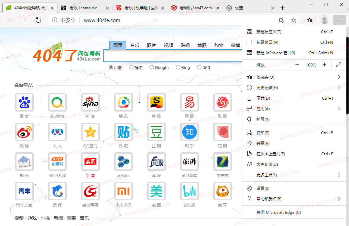Launch Zhihu via its blue icon
This screenshot has width=349, height=226.
click(x=189, y=132)
